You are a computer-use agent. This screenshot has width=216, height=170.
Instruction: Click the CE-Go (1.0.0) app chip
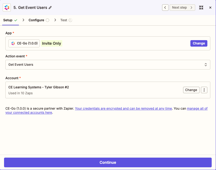[24, 43]
